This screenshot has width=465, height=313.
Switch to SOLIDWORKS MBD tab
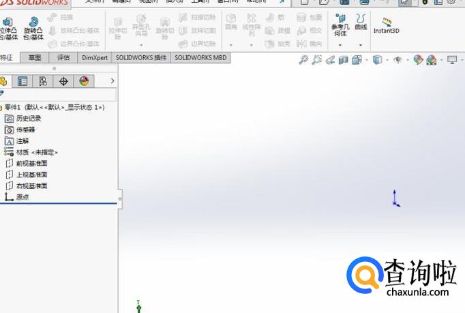[x=200, y=57]
